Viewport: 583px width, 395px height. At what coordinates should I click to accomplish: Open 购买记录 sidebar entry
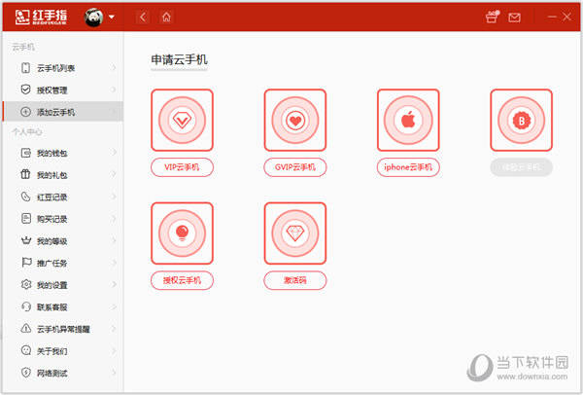tap(63, 219)
